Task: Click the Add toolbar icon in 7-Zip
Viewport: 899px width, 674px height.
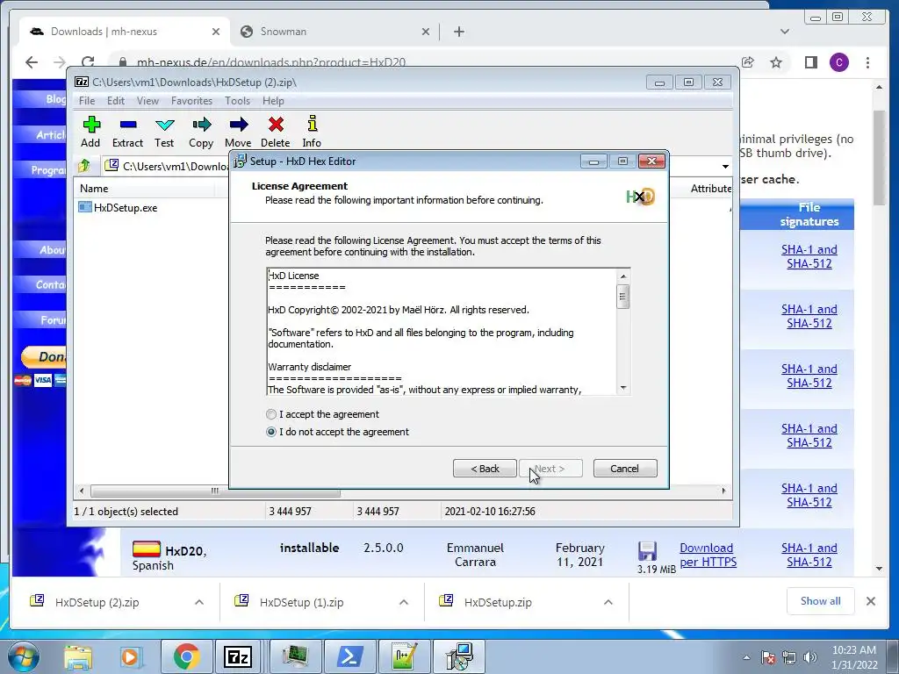Action: pos(90,132)
